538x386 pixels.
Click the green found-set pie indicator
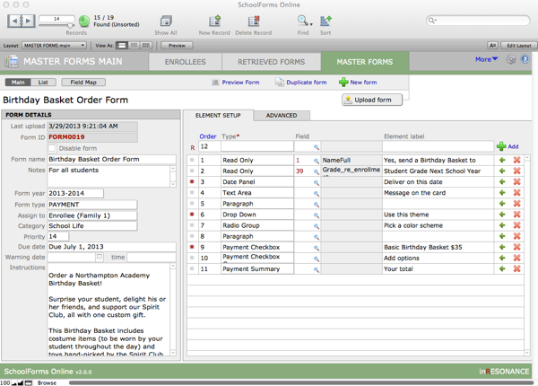(x=83, y=22)
